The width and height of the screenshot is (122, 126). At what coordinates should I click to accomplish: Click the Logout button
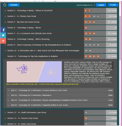tap(101, 5)
